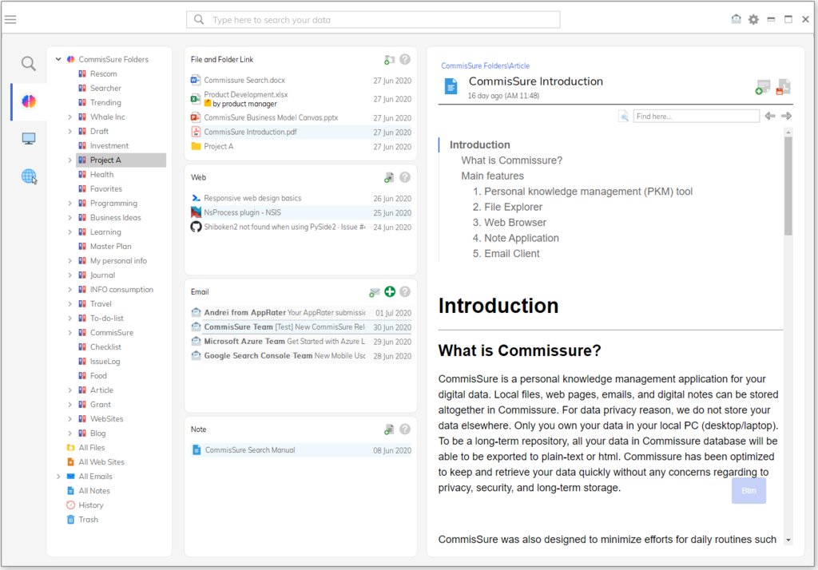Click help icon in Web panel
The height and width of the screenshot is (570, 818).
(x=405, y=177)
